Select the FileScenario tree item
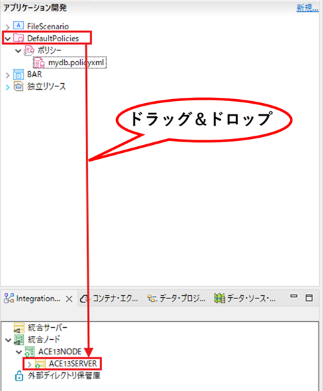323x391 pixels. pos(48,27)
